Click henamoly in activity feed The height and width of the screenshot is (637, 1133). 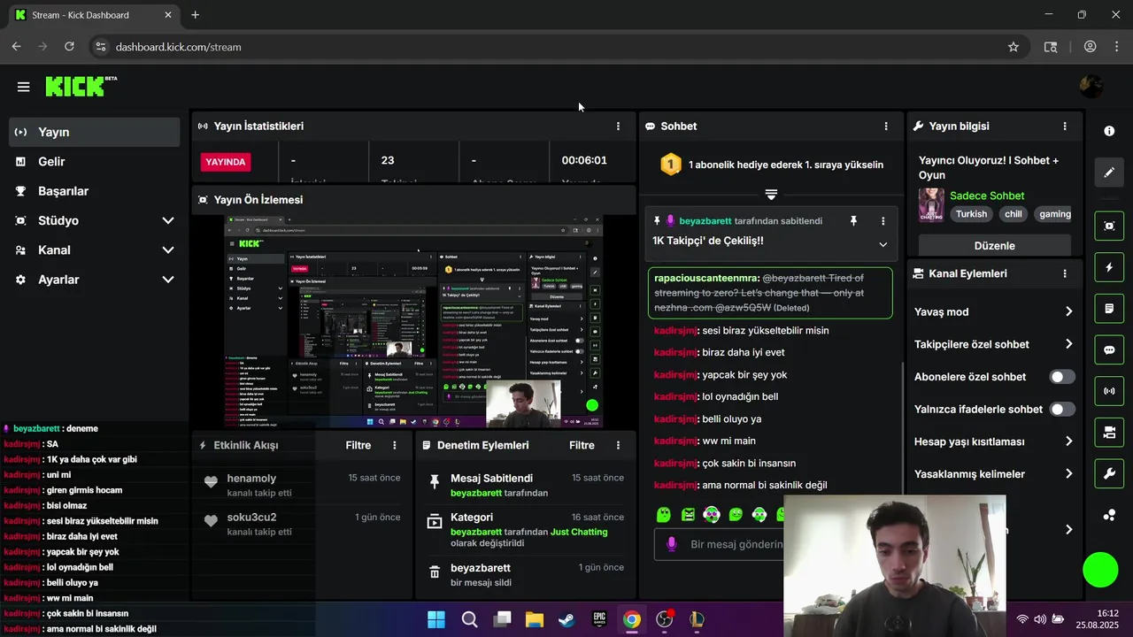(x=251, y=478)
